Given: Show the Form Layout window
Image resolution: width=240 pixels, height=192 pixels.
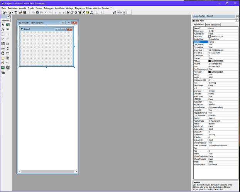Looking at the screenshot, I should click(x=76, y=13).
